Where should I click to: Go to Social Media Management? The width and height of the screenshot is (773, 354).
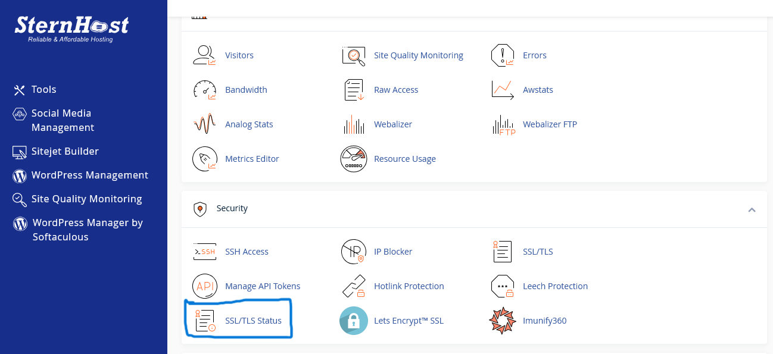pyautogui.click(x=62, y=120)
